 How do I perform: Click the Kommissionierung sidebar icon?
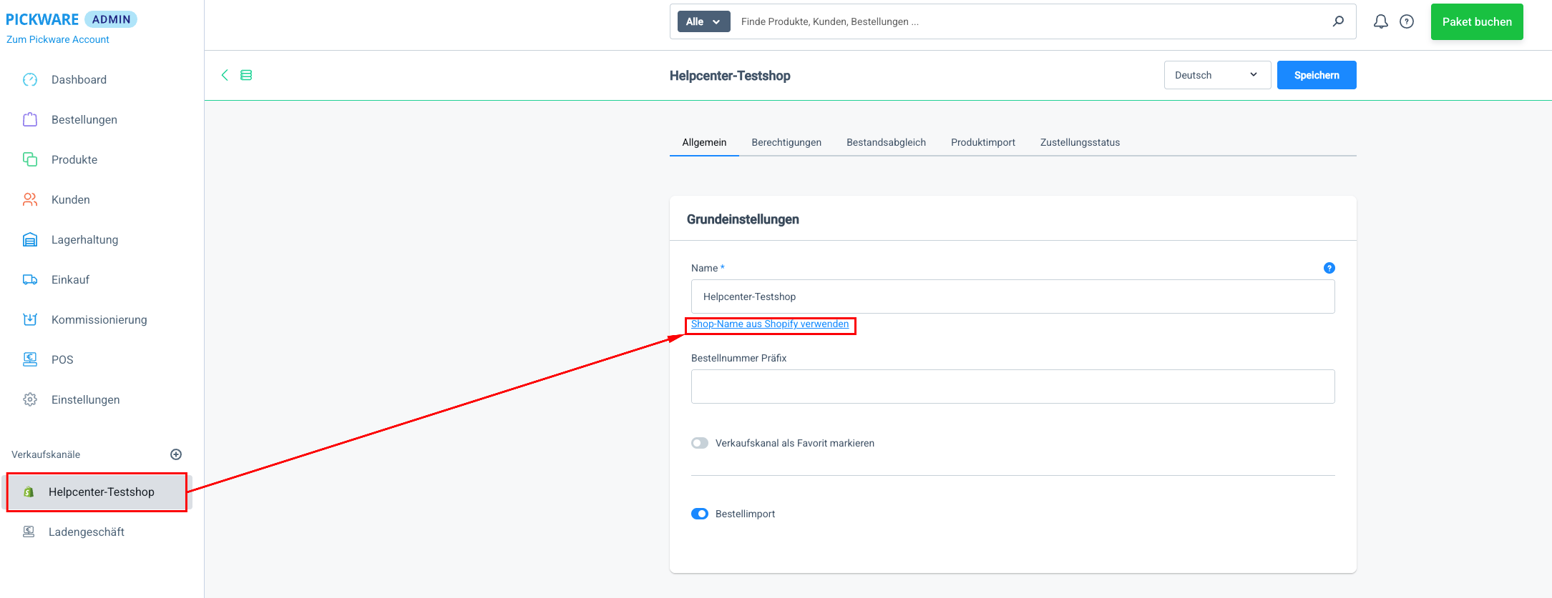pos(30,320)
